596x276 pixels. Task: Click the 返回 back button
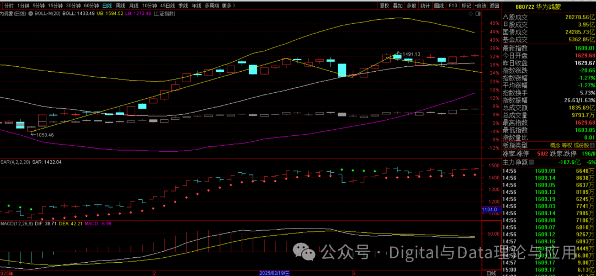coord(494,6)
